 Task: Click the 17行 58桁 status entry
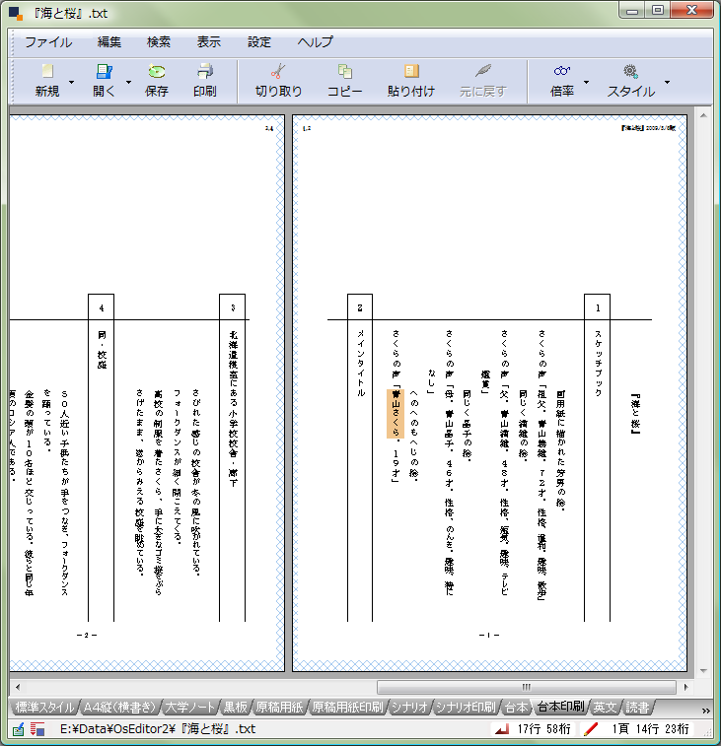(543, 729)
